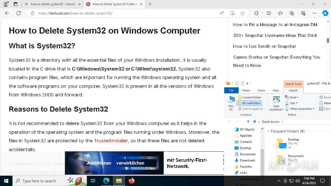Open Browser essentials heart icon
331x186 pixels.
coord(303,13)
